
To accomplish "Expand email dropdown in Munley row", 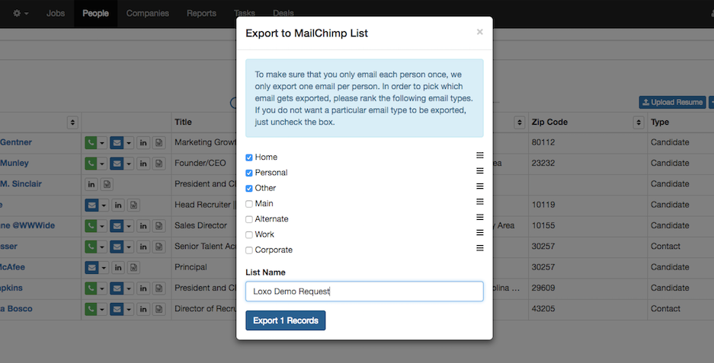I will click(x=129, y=164).
